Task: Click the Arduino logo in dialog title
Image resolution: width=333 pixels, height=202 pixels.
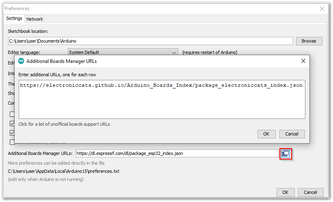Action: pyautogui.click(x=21, y=61)
